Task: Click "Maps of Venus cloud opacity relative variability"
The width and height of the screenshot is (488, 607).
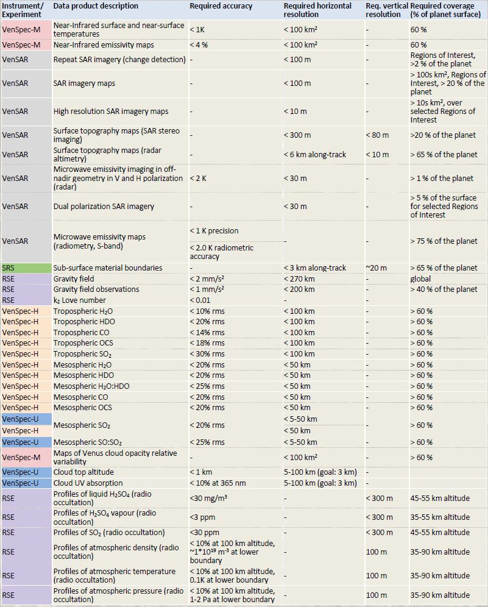Action: click(115, 457)
